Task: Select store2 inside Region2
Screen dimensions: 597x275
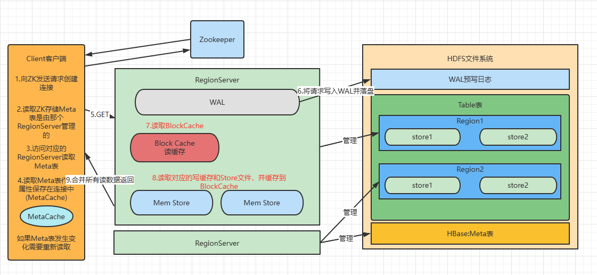Action: 518,185
